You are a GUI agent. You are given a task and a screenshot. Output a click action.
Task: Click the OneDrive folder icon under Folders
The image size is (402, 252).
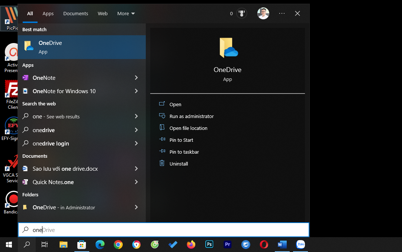click(25, 207)
